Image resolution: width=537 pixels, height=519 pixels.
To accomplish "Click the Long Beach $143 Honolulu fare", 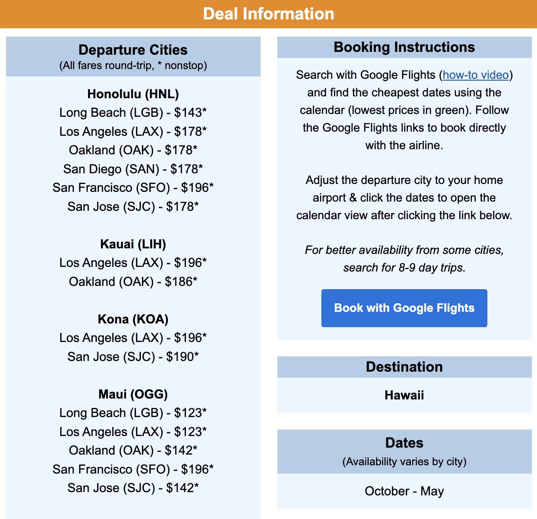I will click(133, 113).
